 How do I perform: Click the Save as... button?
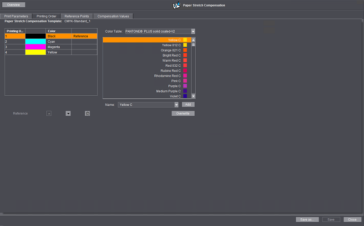(x=307, y=220)
